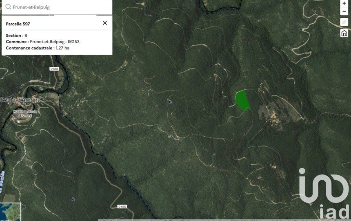Zoom out the map with minus button
The width and height of the screenshot is (351, 221).
[x=344, y=11]
